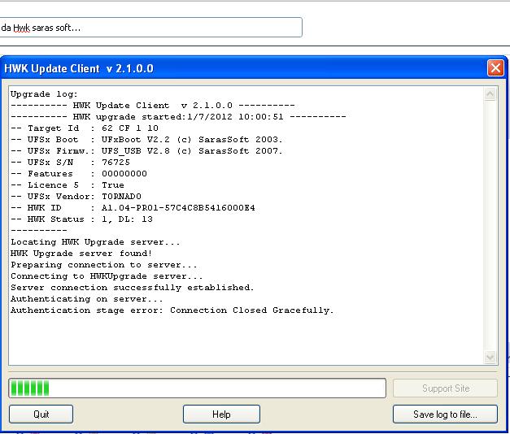Focus the text field containing saras soft
The image size is (510, 434).
pyautogui.click(x=150, y=28)
